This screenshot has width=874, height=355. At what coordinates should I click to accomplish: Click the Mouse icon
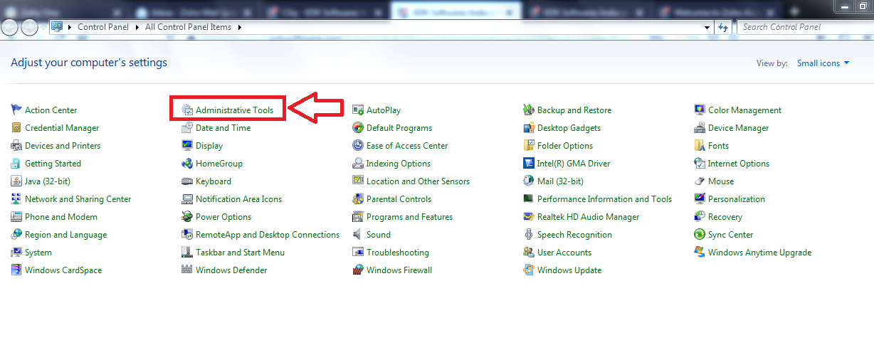point(700,181)
